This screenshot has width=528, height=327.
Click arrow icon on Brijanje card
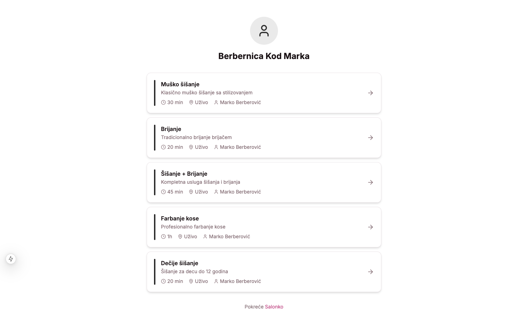coord(371,138)
